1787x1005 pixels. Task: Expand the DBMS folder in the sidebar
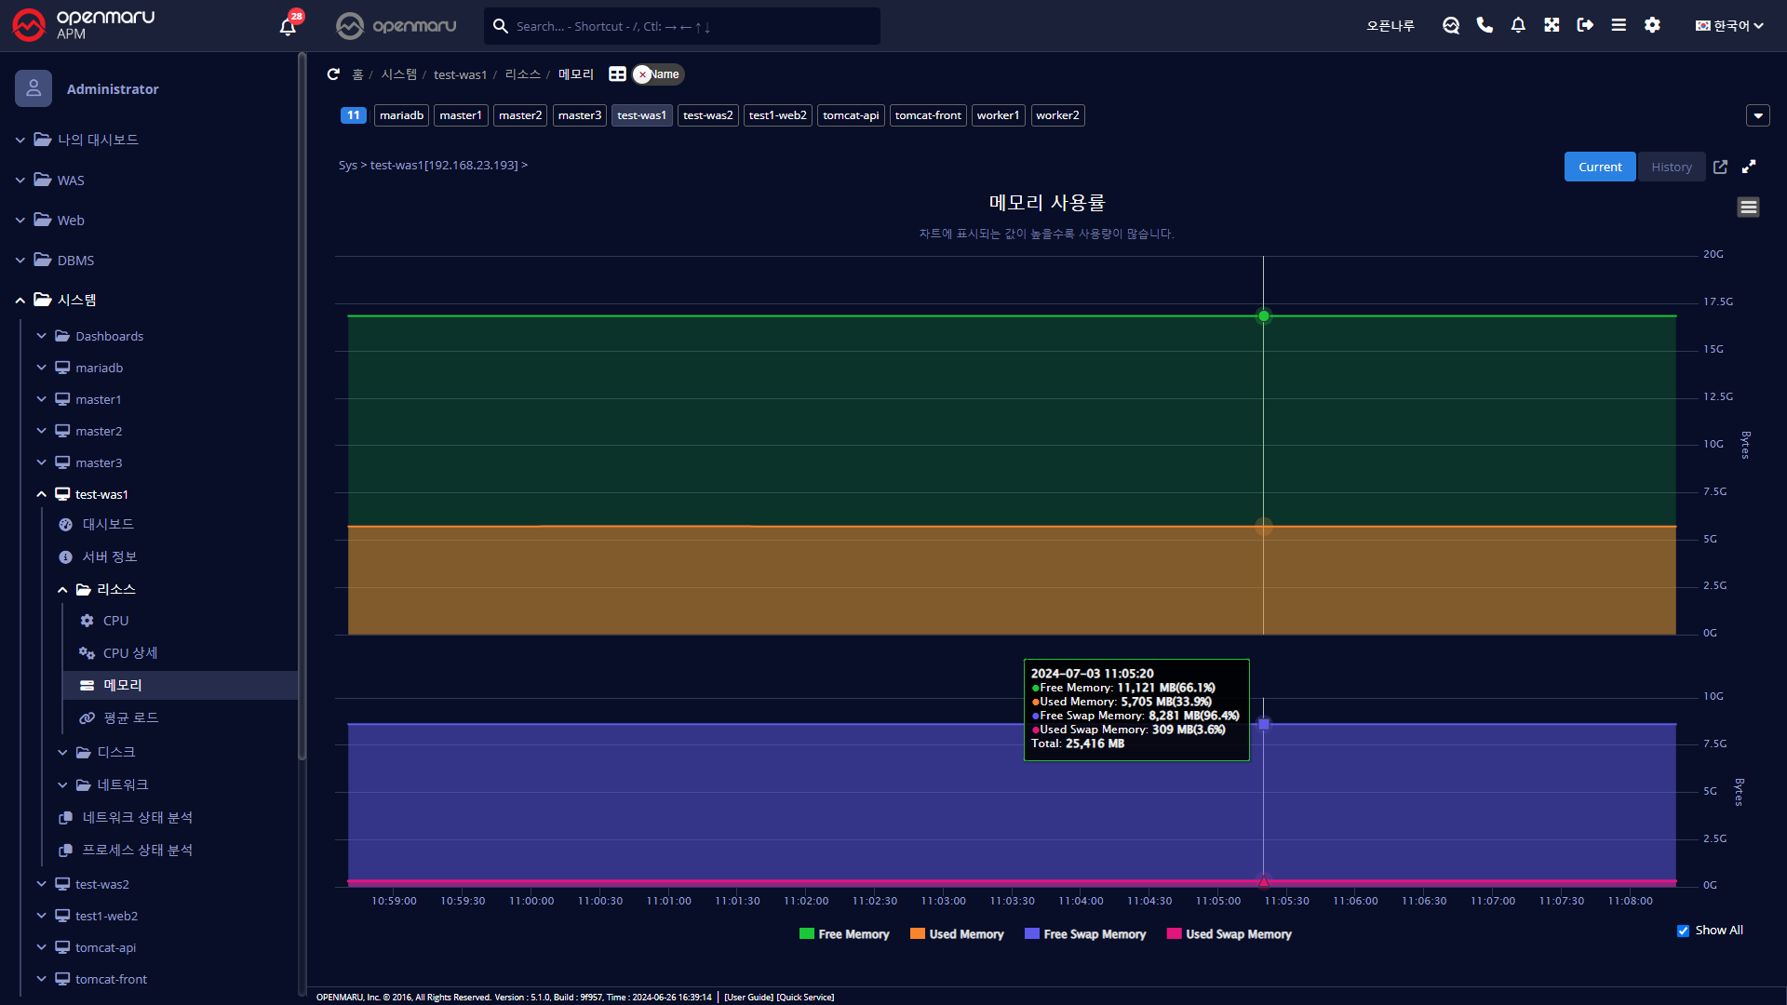(x=75, y=261)
